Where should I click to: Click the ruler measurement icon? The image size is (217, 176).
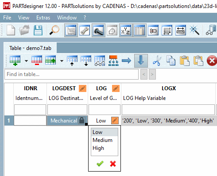pos(181,31)
